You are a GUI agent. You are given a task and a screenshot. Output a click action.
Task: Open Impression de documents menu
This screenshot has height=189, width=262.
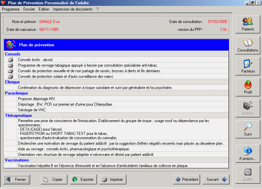click(x=73, y=9)
